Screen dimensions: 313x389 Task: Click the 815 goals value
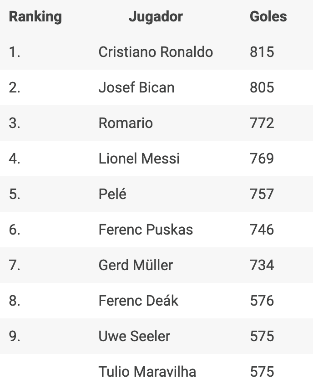click(x=262, y=52)
